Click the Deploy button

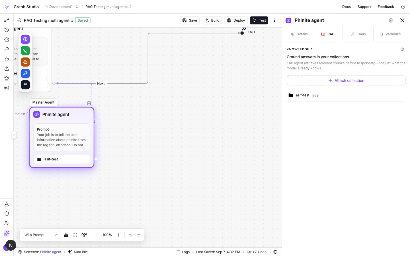[236, 20]
